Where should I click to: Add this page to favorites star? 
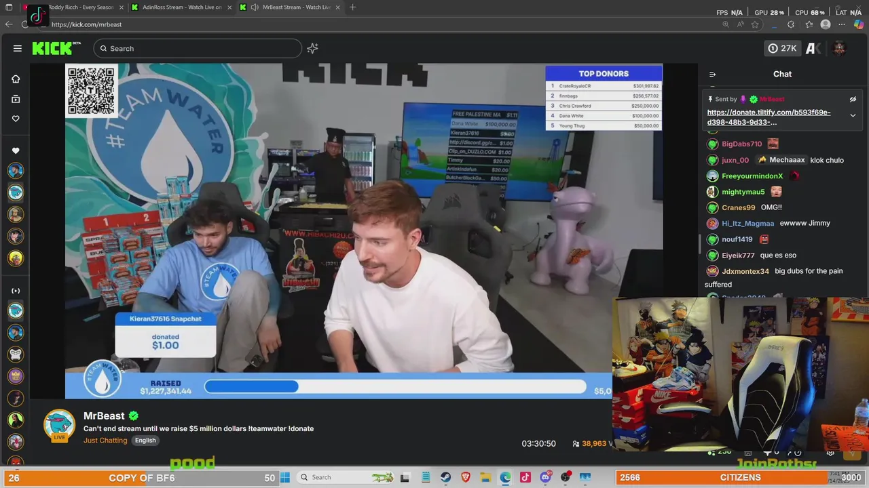pos(755,24)
